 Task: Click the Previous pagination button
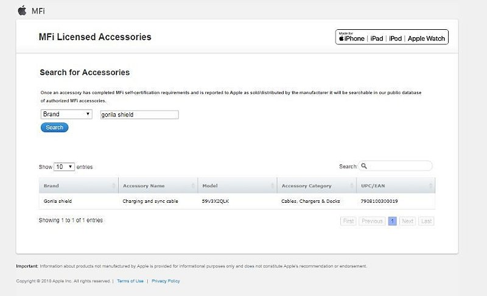click(x=372, y=221)
